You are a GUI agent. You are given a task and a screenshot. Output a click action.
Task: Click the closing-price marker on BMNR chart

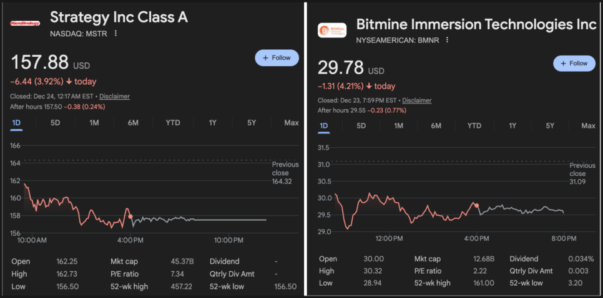click(x=477, y=205)
